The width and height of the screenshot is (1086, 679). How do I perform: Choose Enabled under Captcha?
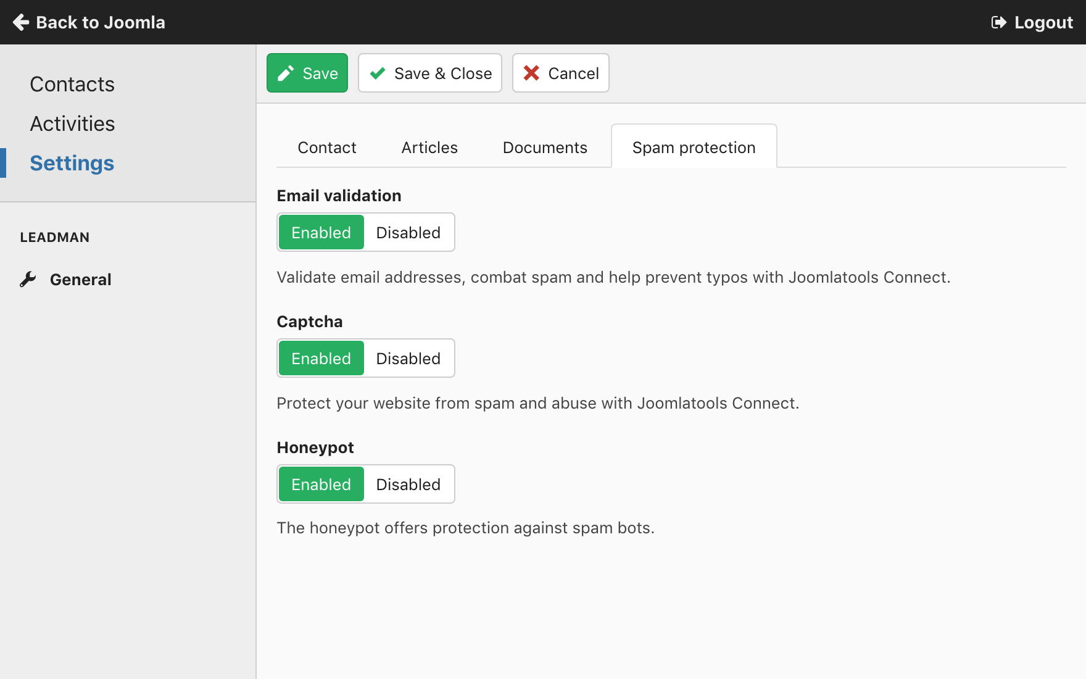click(x=321, y=359)
